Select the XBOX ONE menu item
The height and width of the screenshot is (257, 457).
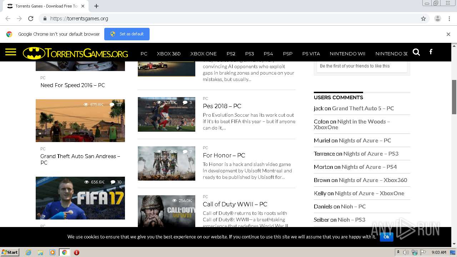[x=204, y=54]
